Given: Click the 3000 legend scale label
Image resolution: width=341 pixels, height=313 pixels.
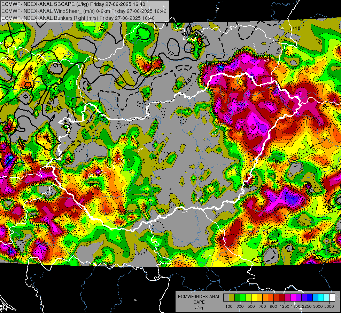Looking at the screenshot, I should click(x=318, y=306).
